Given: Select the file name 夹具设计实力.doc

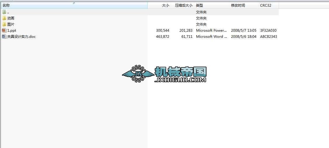Looking at the screenshot, I should point(21,36).
